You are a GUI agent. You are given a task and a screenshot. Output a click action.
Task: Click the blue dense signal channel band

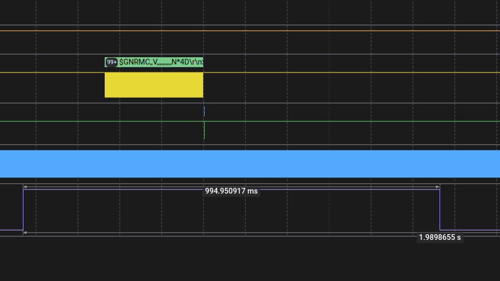click(x=250, y=164)
